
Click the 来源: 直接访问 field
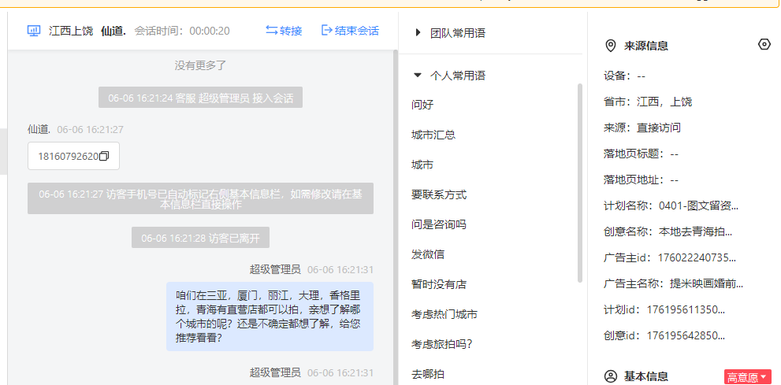642,128
